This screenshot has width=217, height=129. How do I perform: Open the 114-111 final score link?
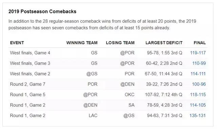198,74
